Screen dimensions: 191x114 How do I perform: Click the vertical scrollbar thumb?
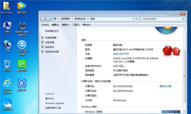pyautogui.click(x=184, y=76)
